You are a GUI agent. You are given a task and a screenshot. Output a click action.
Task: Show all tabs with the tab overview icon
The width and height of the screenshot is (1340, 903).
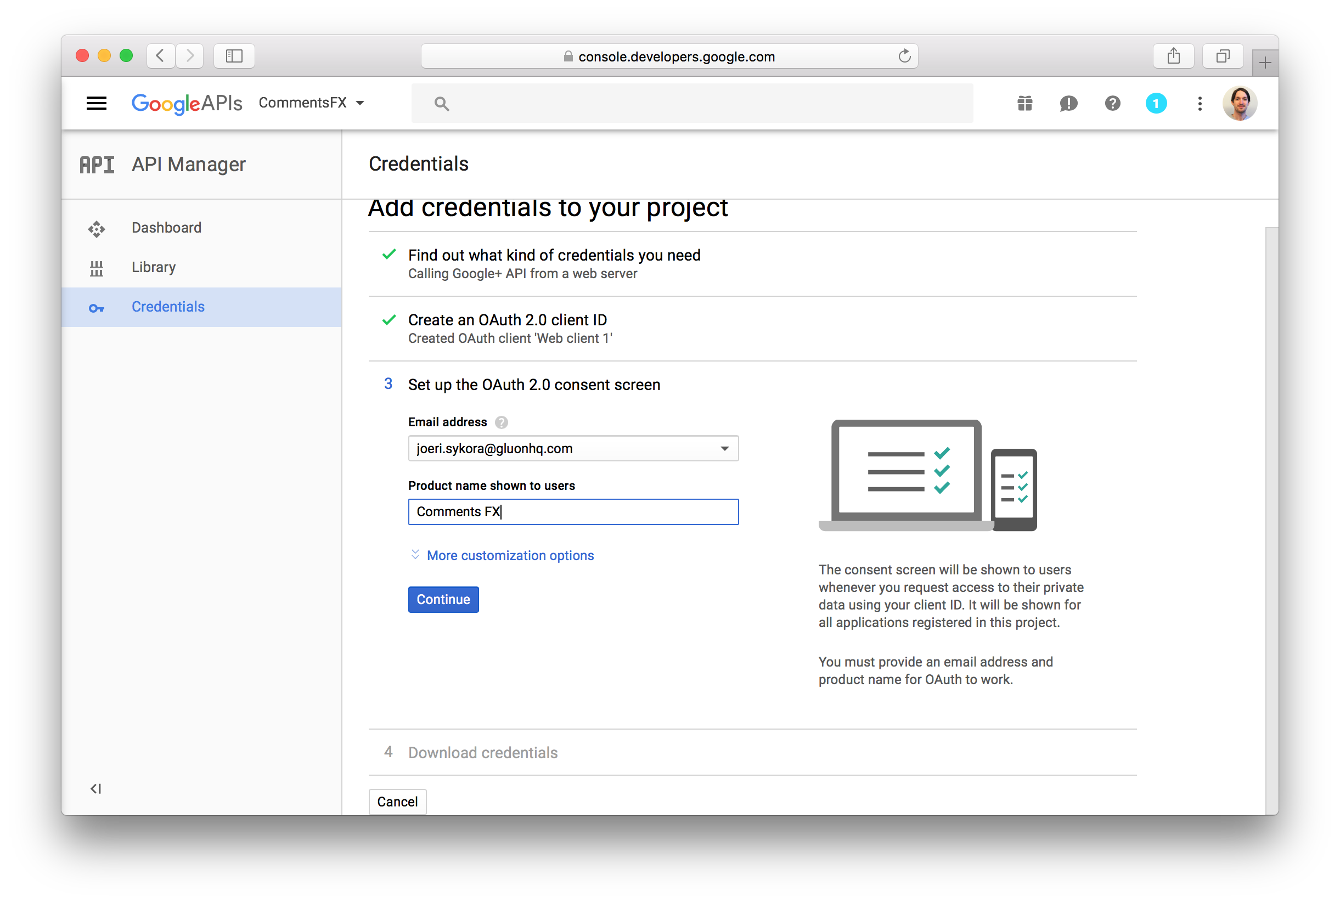(x=1223, y=56)
